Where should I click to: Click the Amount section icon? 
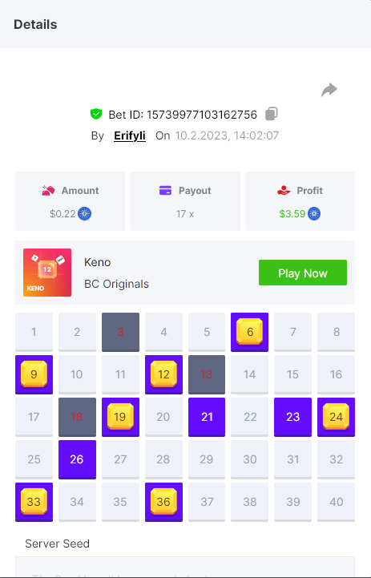[x=48, y=191]
